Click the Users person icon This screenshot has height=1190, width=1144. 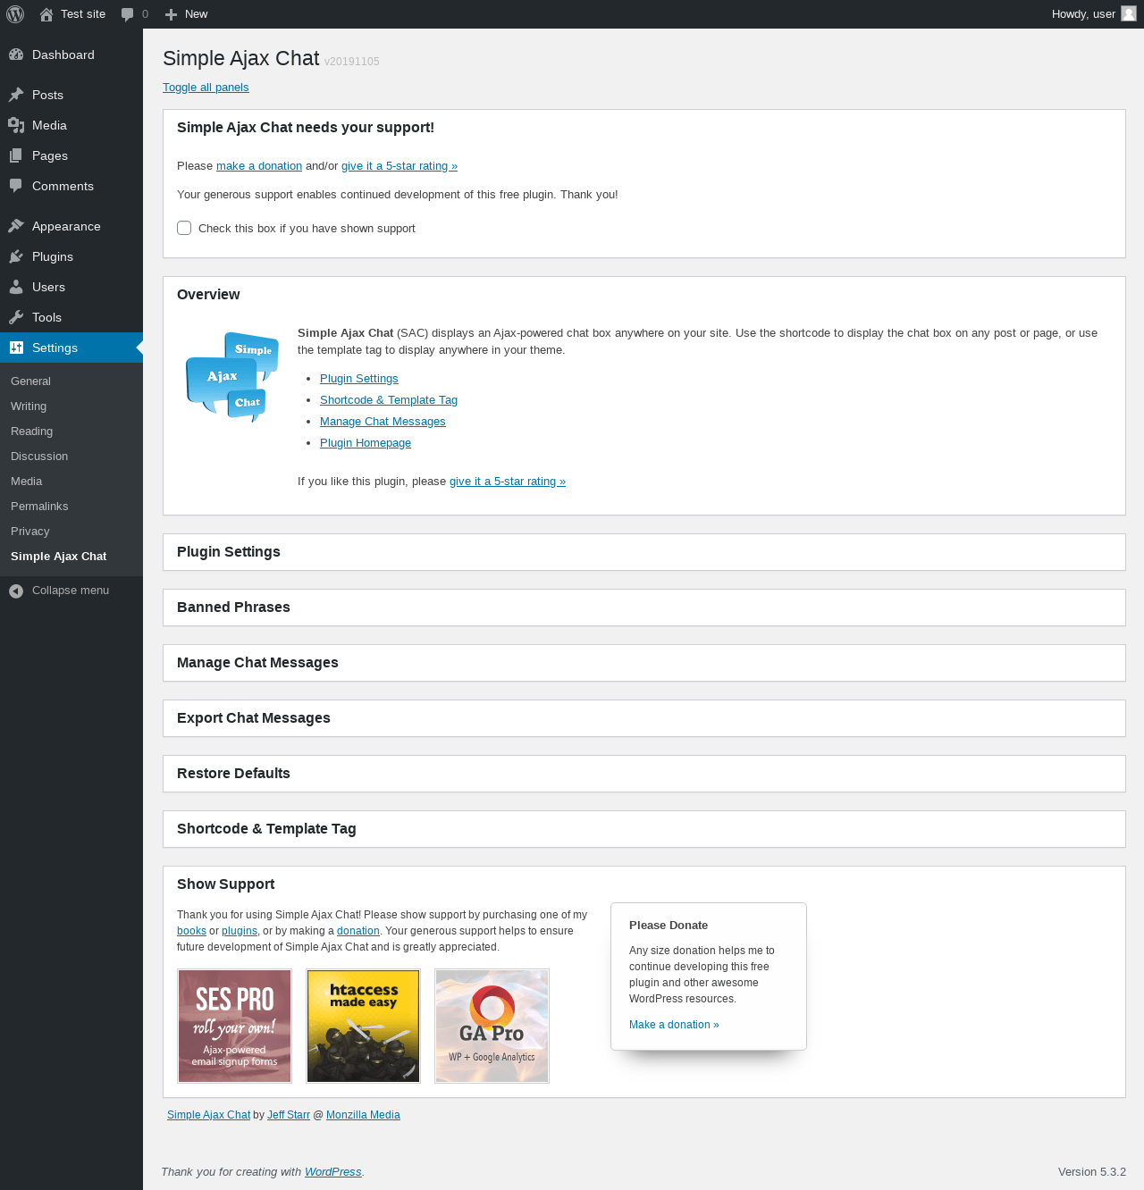[16, 287]
